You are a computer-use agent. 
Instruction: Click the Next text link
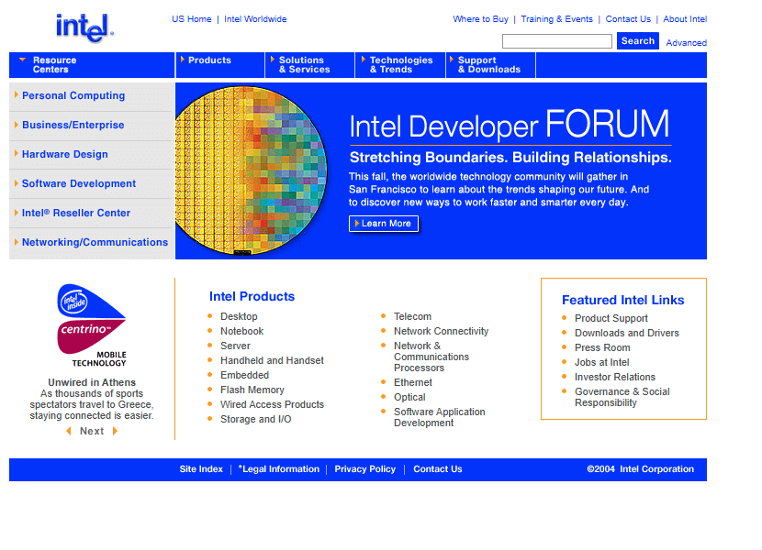[92, 431]
